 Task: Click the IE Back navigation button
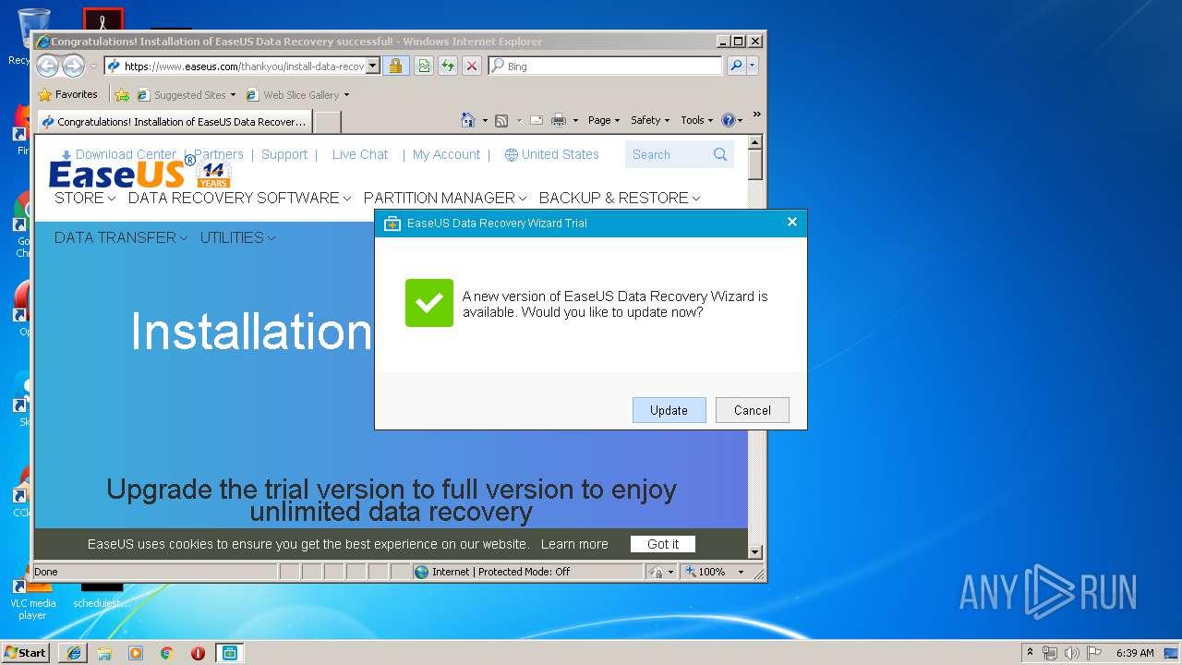pyautogui.click(x=48, y=66)
